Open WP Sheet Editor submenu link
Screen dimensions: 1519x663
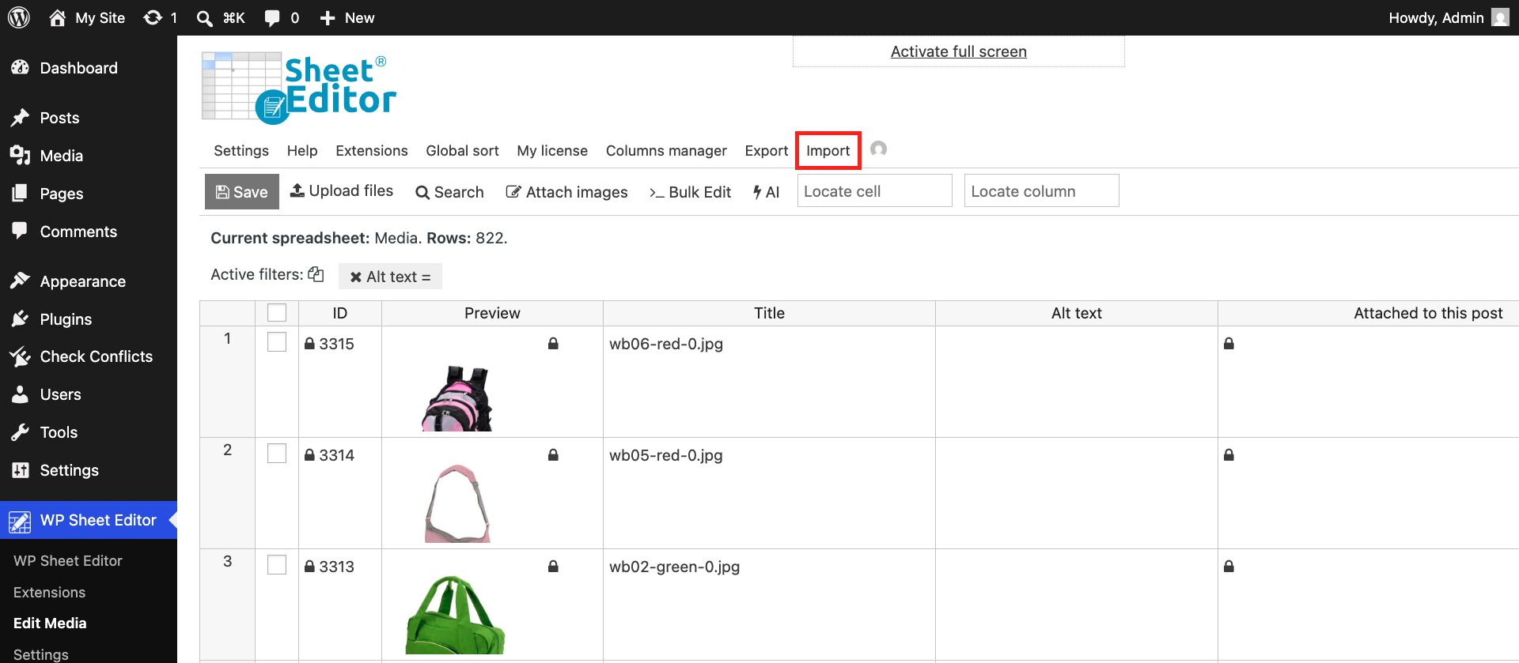tap(68, 560)
